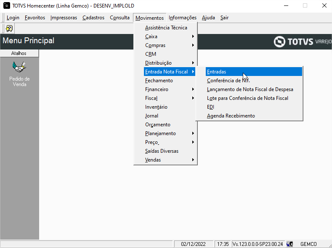
Task: Minimize the TOTVS Homecenter window
Action: 286,6
